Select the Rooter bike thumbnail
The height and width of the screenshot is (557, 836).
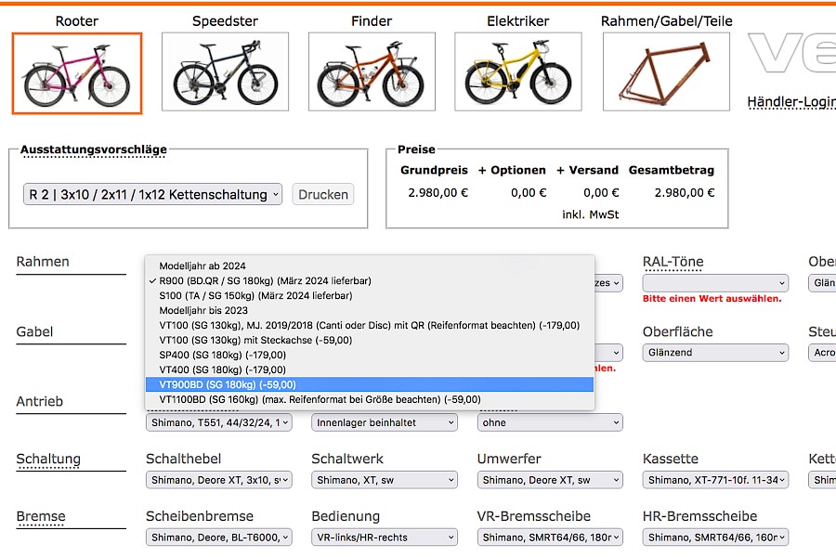76,73
